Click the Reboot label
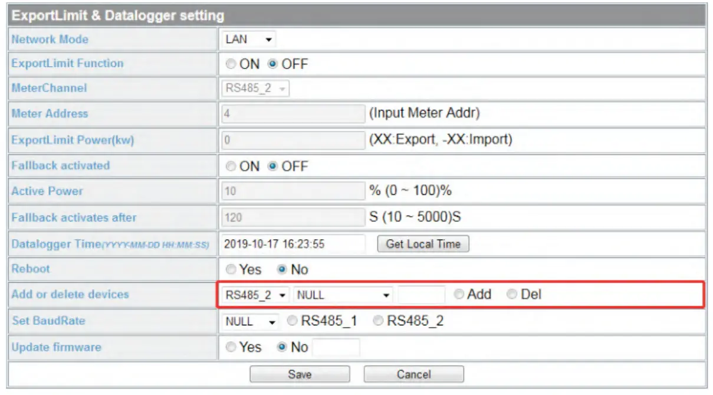Image resolution: width=713 pixels, height=395 pixels. point(31,269)
